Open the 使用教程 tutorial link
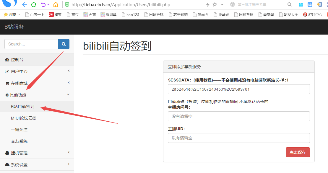The height and width of the screenshot is (173, 328). point(203,80)
